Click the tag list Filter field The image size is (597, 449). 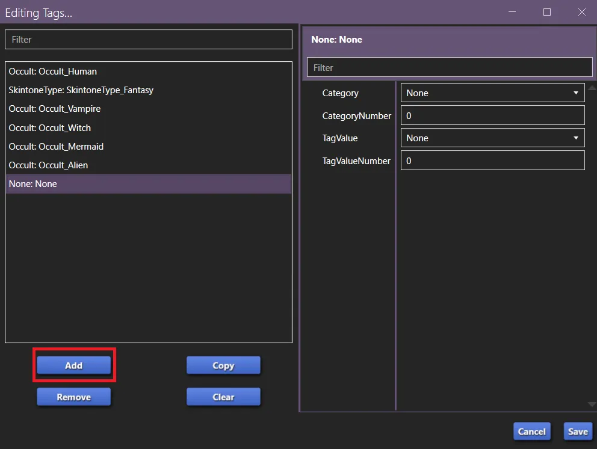click(147, 39)
